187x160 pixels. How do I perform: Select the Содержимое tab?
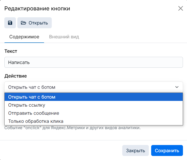coord(24,37)
